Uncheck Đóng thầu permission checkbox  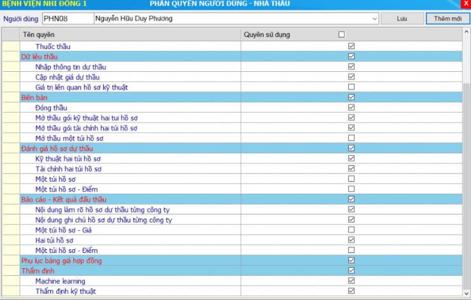[351, 107]
